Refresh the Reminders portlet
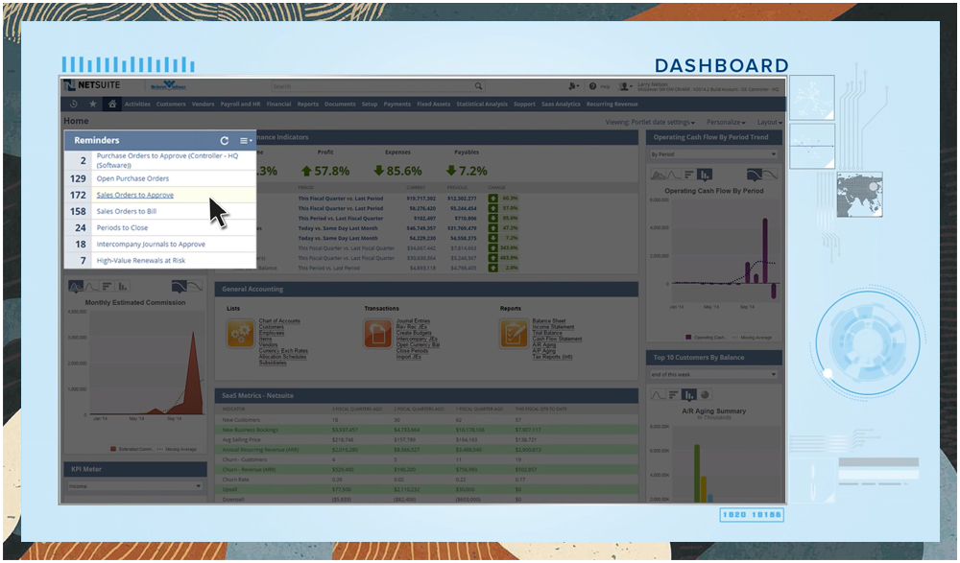The image size is (960, 563). (x=225, y=141)
